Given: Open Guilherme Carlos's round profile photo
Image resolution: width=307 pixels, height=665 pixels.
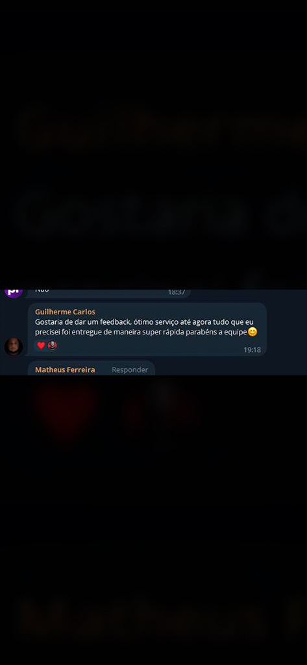Looking at the screenshot, I should coord(14,347).
